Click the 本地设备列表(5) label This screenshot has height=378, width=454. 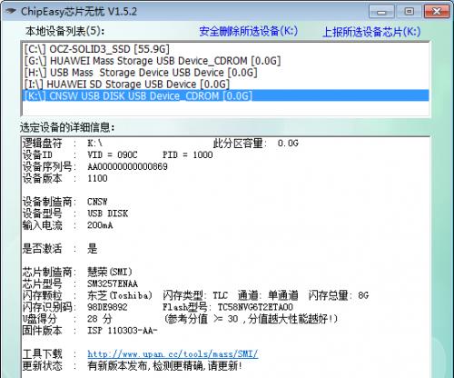64,31
